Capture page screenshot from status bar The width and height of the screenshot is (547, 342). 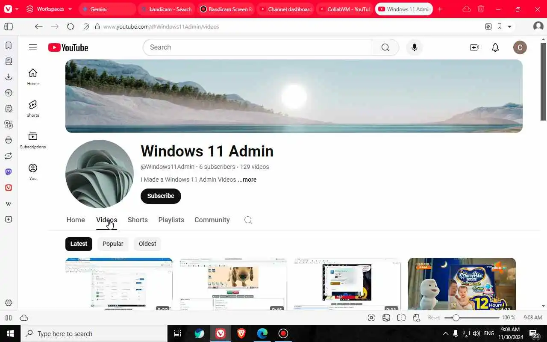tap(371, 318)
